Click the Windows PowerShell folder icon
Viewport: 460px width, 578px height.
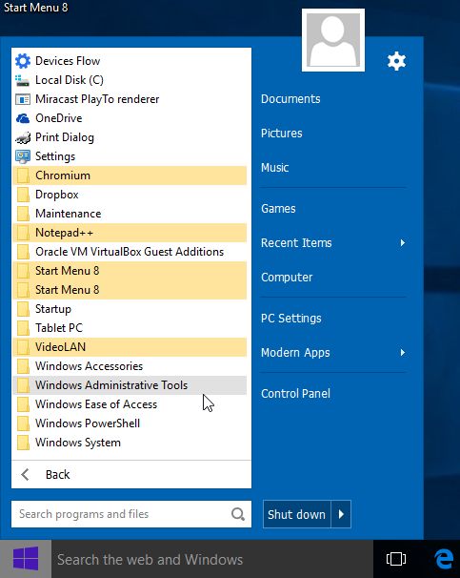(x=23, y=423)
